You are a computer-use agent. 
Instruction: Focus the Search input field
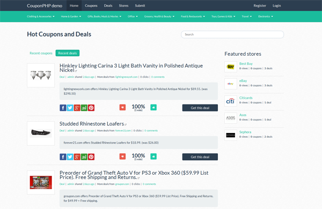[232, 34]
